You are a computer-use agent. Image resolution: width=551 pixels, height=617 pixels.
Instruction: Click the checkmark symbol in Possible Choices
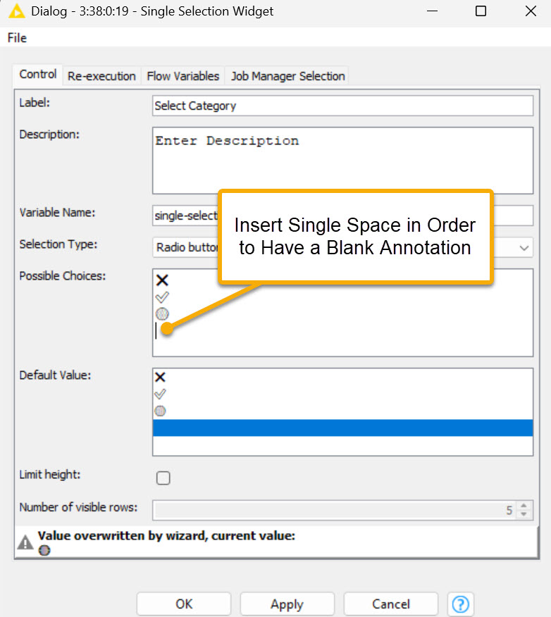162,297
